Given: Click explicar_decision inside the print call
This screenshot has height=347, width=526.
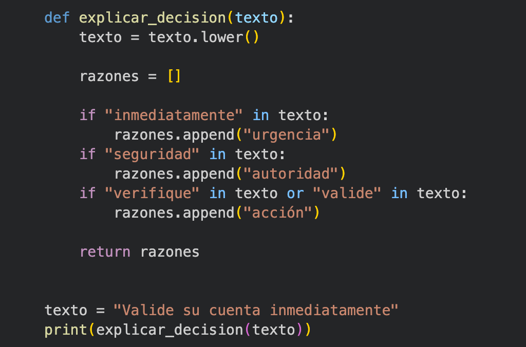Looking at the screenshot, I should tap(170, 330).
